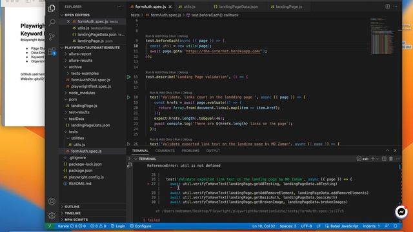Open the Accounts menu icon
The image size is (413, 232).
(x=52, y=201)
